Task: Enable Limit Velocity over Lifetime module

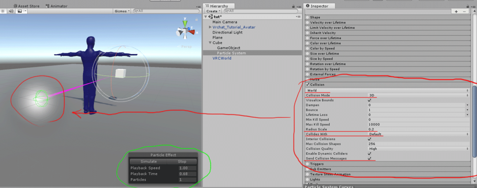Action: pyautogui.click(x=307, y=27)
